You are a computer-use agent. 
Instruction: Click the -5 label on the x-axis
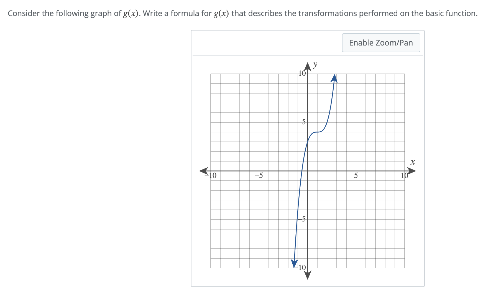point(259,176)
